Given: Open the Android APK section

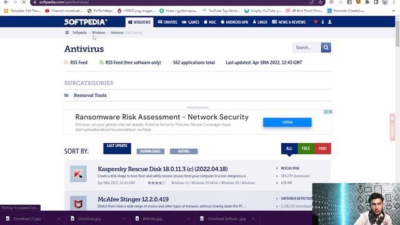Looking at the screenshot, I should 234,22.
